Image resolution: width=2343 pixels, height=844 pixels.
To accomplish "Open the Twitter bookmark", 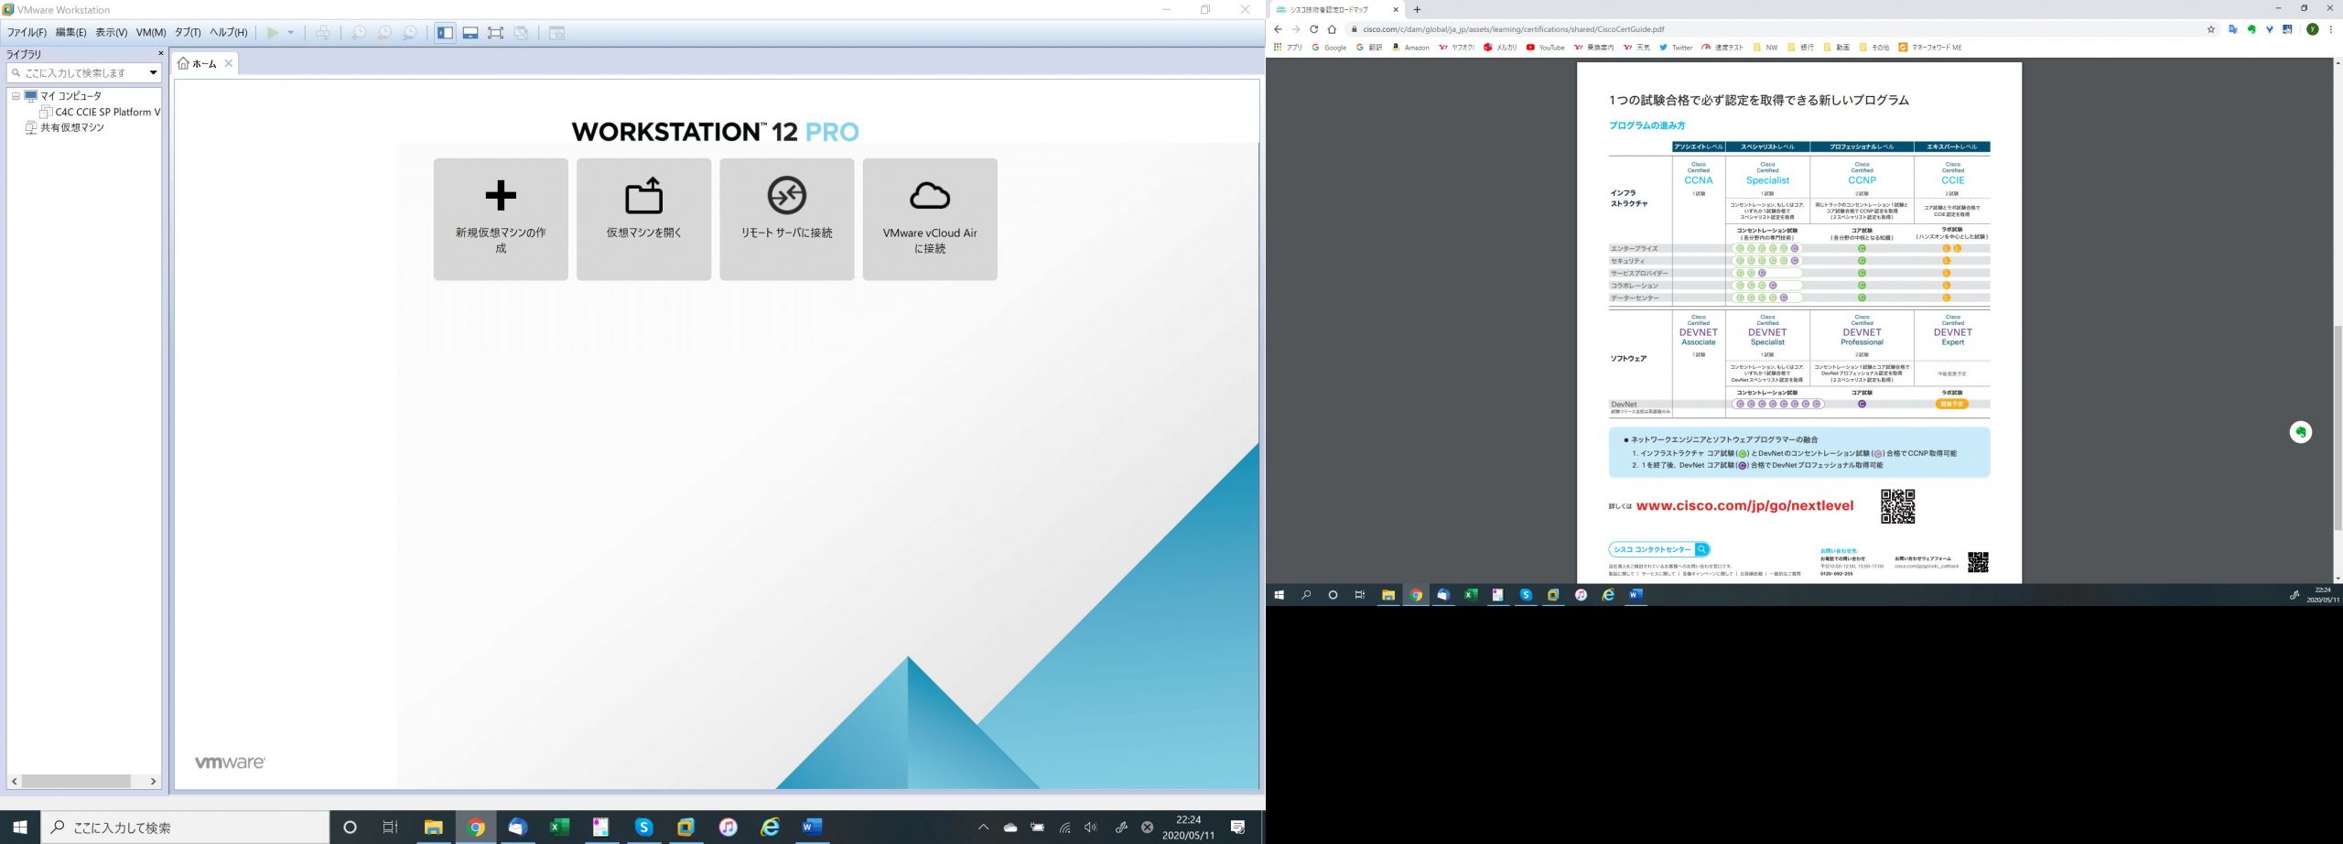I will point(1676,48).
